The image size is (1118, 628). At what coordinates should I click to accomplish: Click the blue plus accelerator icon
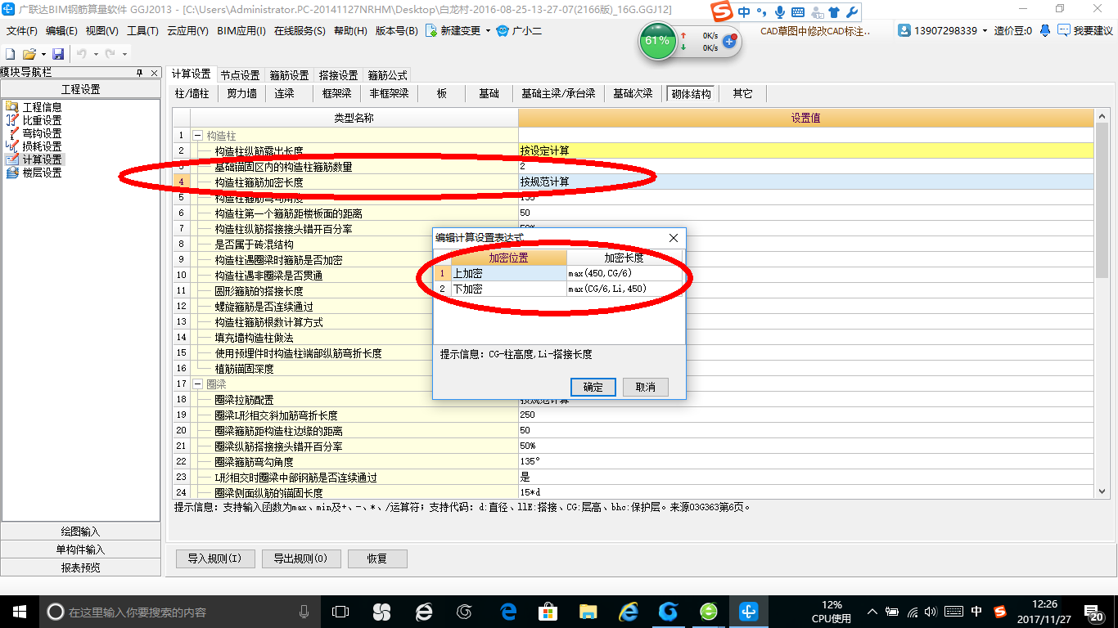[729, 40]
